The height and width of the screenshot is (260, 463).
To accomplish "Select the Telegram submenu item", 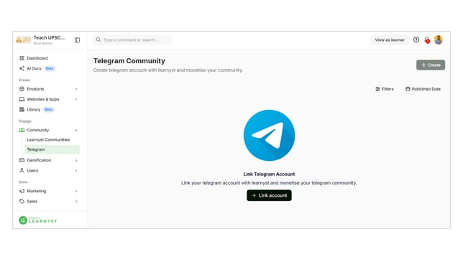I will point(52,149).
